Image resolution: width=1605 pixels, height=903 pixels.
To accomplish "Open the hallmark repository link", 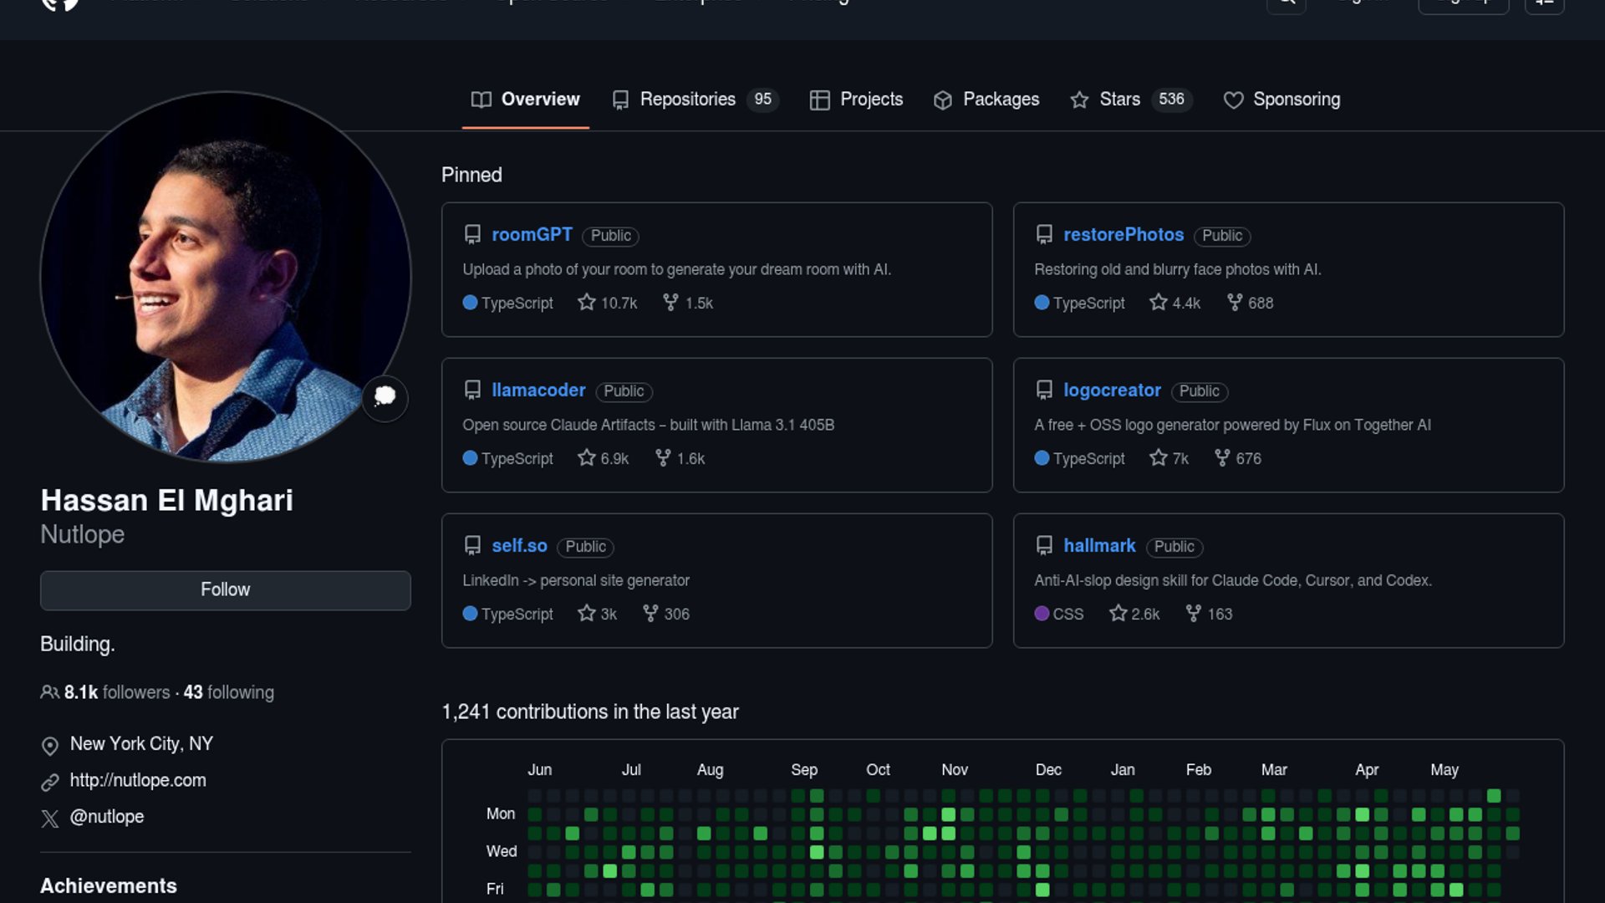I will tap(1099, 546).
